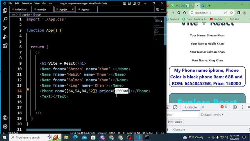Open the Source Control view
Viewport: 250px width, 141px height.
click(x=5, y=28)
